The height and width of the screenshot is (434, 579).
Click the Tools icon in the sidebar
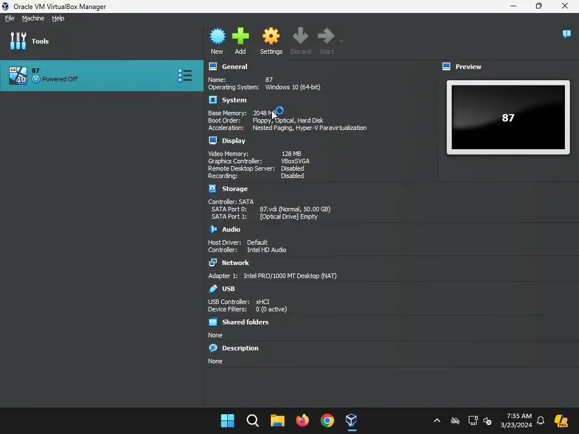pyautogui.click(x=18, y=41)
